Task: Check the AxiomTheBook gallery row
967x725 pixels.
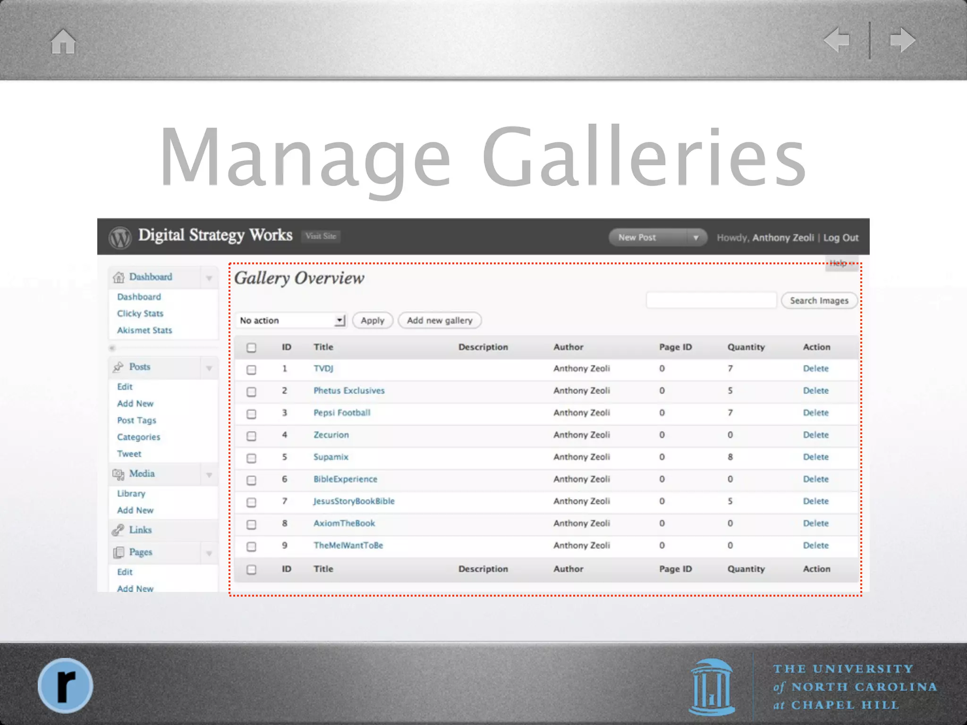Action: point(251,524)
